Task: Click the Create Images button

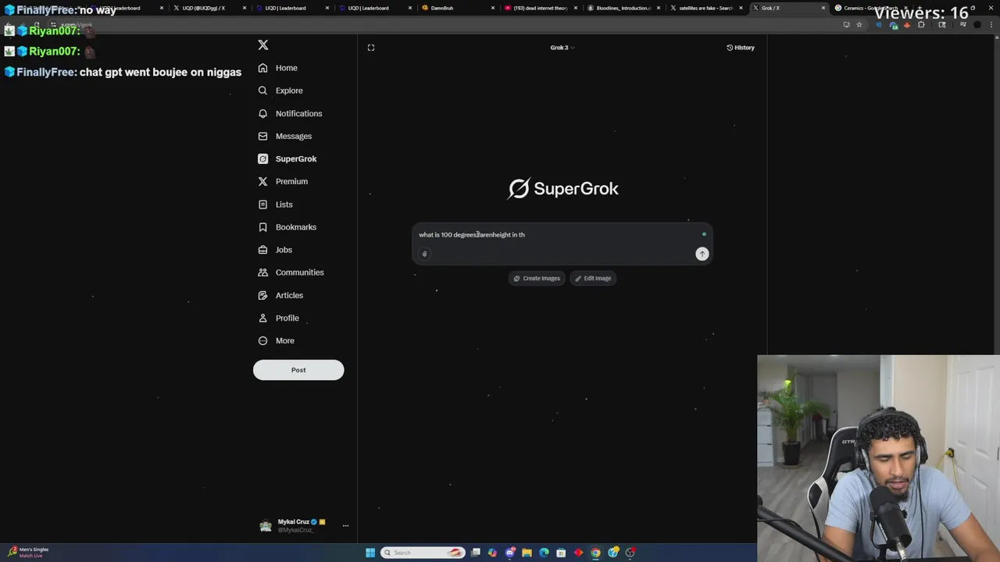Action: pos(537,279)
